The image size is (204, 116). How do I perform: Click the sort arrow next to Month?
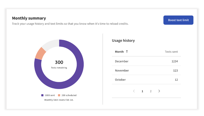(127, 52)
